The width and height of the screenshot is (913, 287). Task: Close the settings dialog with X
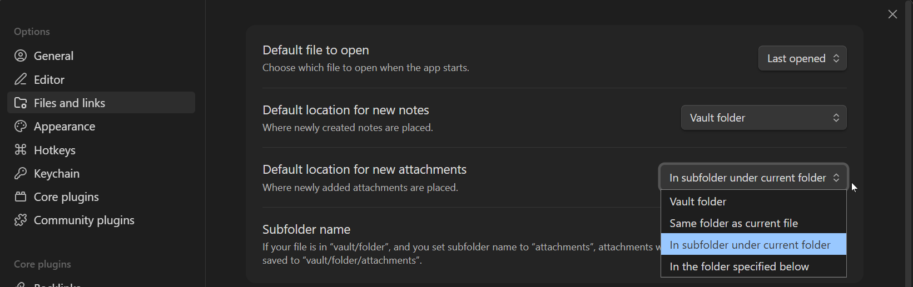tap(892, 14)
